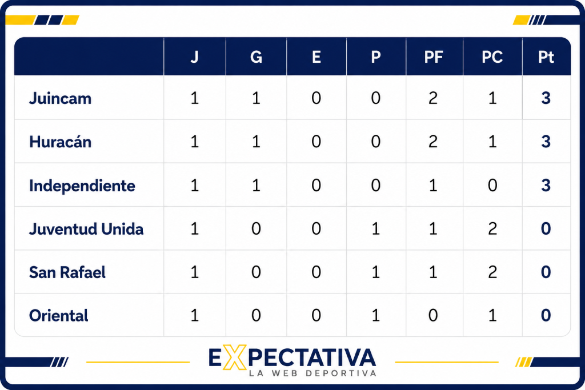Click Huracán's PF value 2
Image resolution: width=585 pixels, height=390 pixels.
pos(433,141)
